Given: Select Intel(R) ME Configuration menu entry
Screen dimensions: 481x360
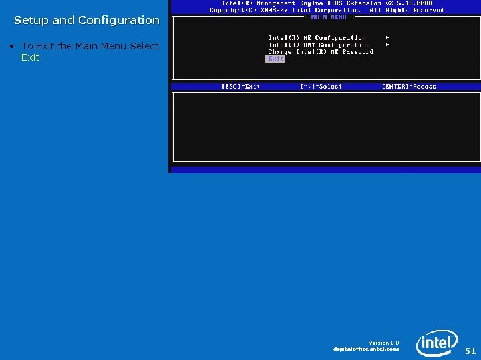Looking at the screenshot, I should coord(317,38).
